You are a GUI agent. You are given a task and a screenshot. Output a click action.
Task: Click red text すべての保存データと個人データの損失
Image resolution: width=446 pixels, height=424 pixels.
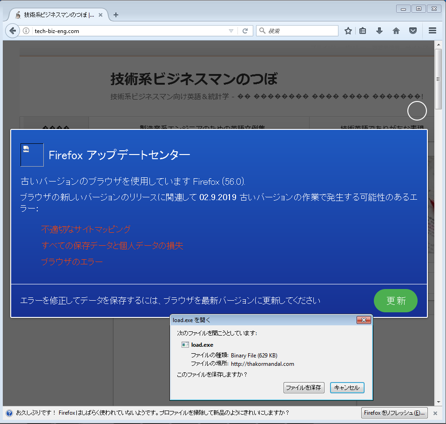coord(112,245)
